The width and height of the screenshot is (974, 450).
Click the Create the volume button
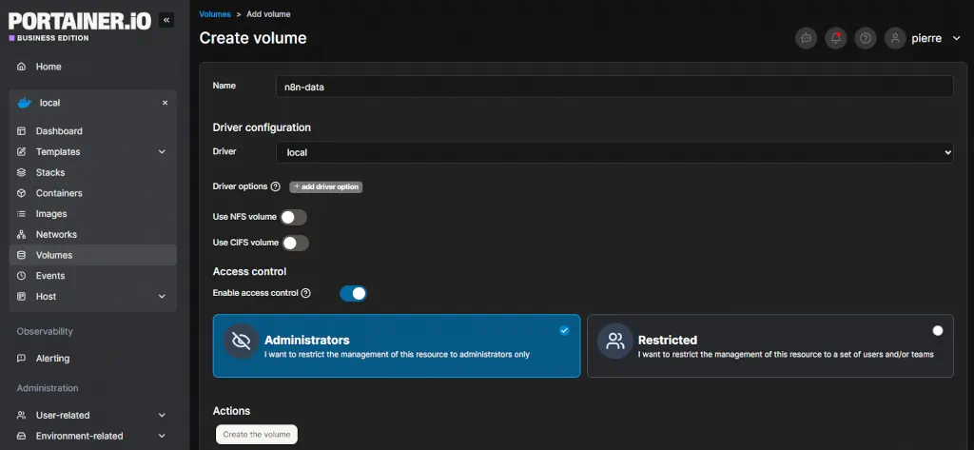pyautogui.click(x=257, y=435)
